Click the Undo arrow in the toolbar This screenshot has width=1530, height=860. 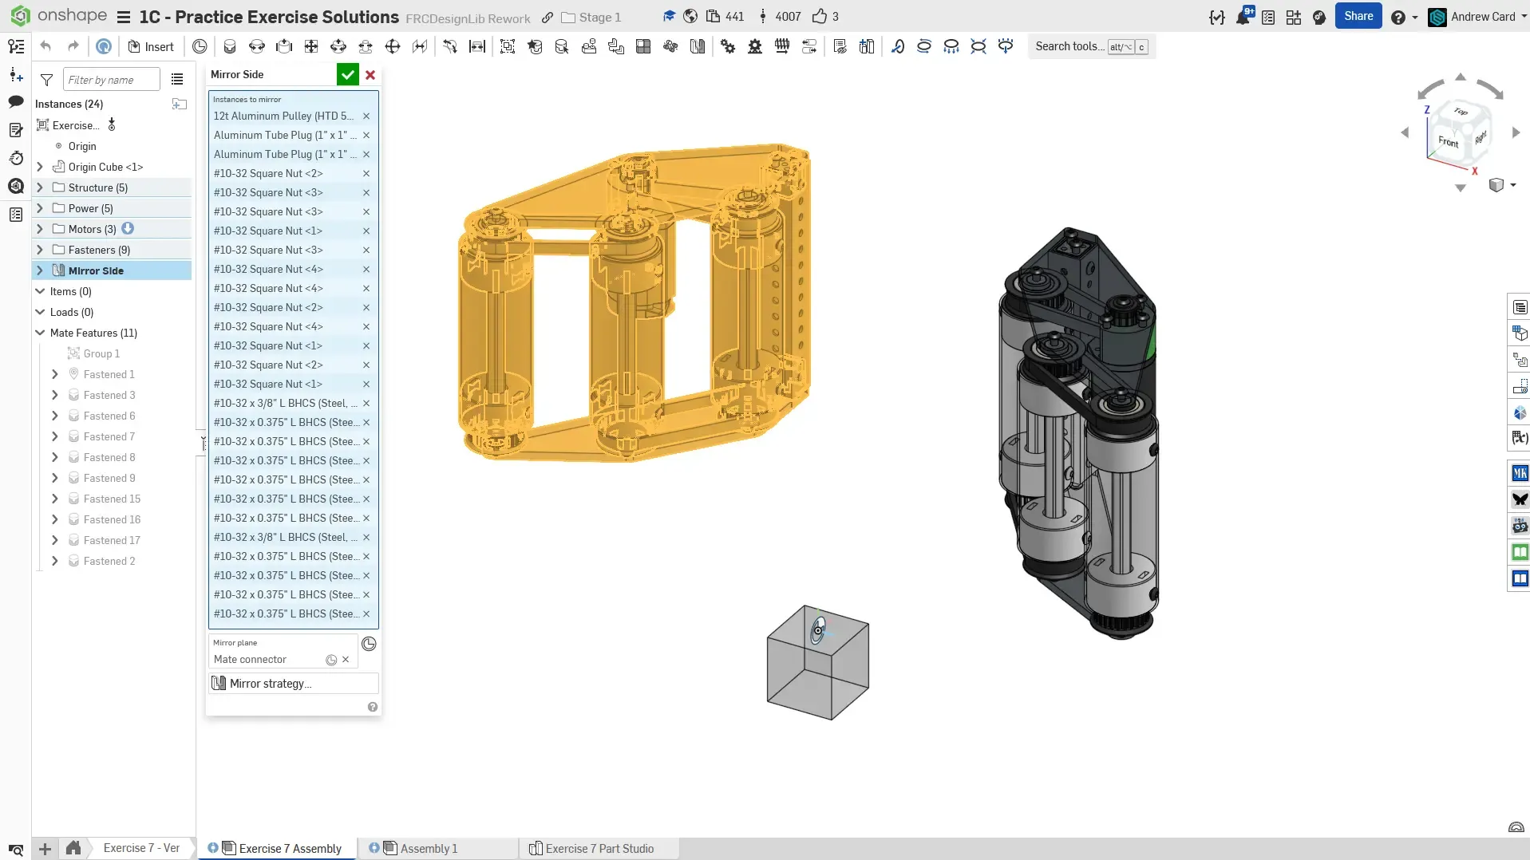click(x=45, y=46)
